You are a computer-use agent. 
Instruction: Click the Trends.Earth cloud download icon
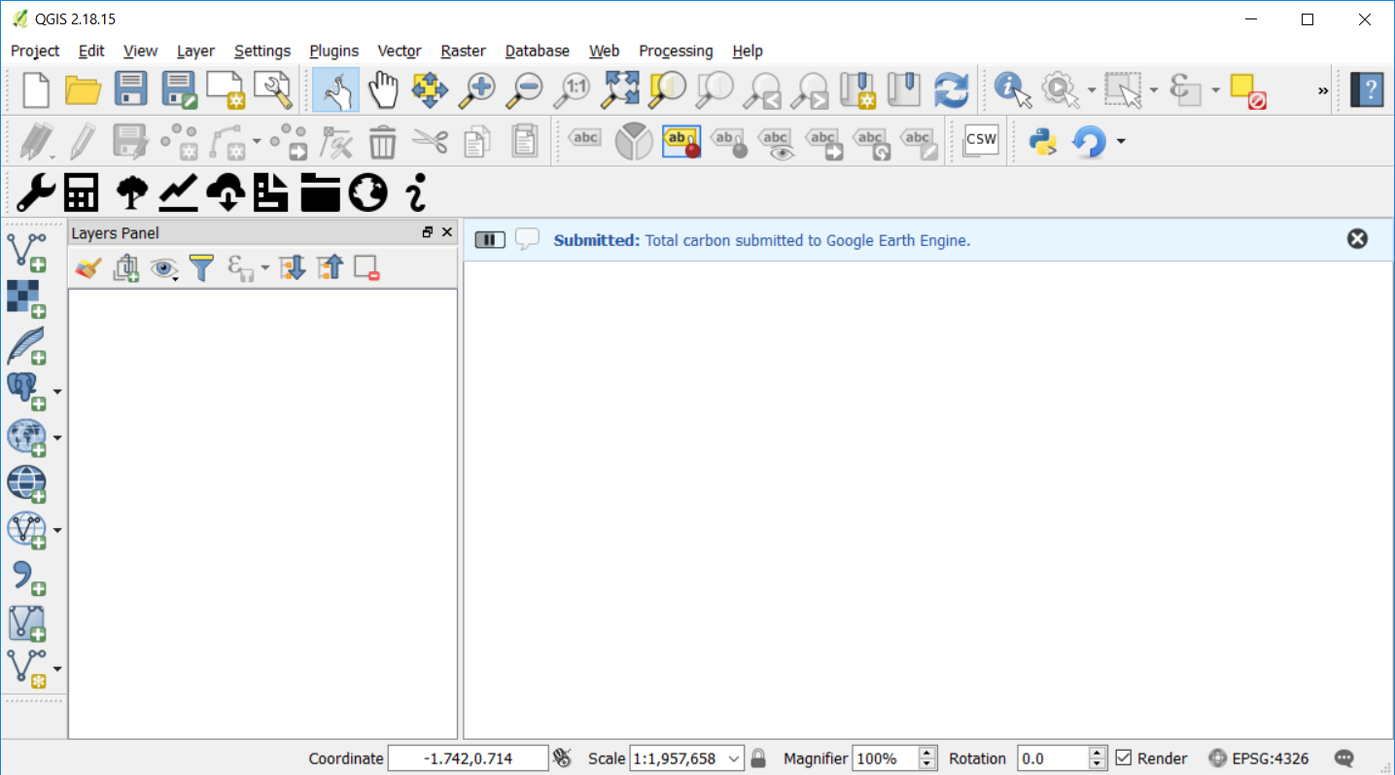(x=226, y=194)
